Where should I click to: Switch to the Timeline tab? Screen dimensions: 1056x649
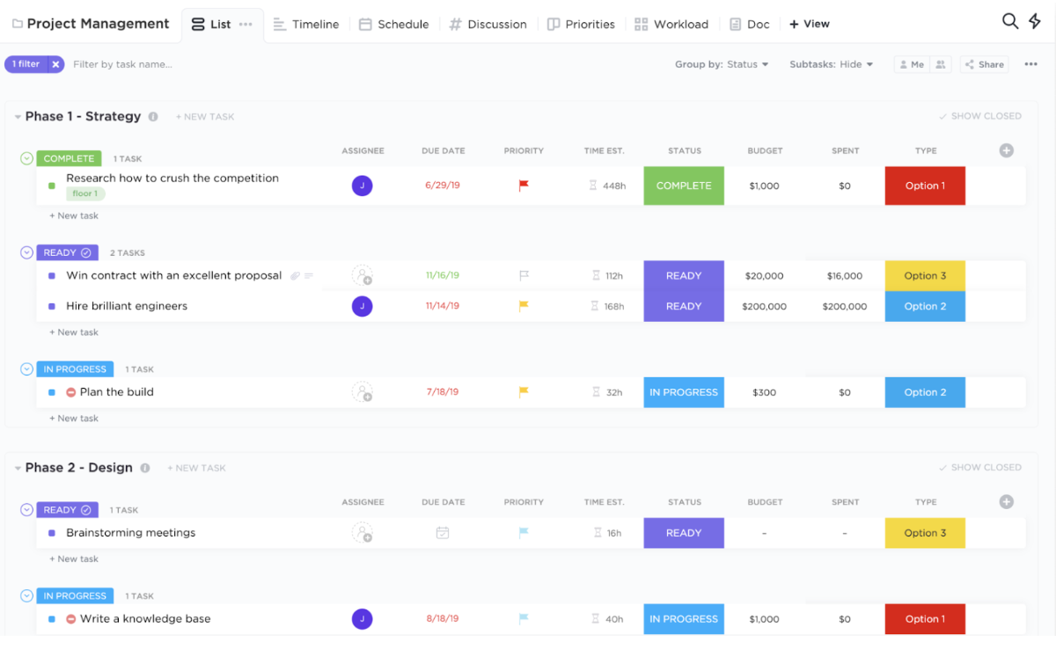(305, 24)
